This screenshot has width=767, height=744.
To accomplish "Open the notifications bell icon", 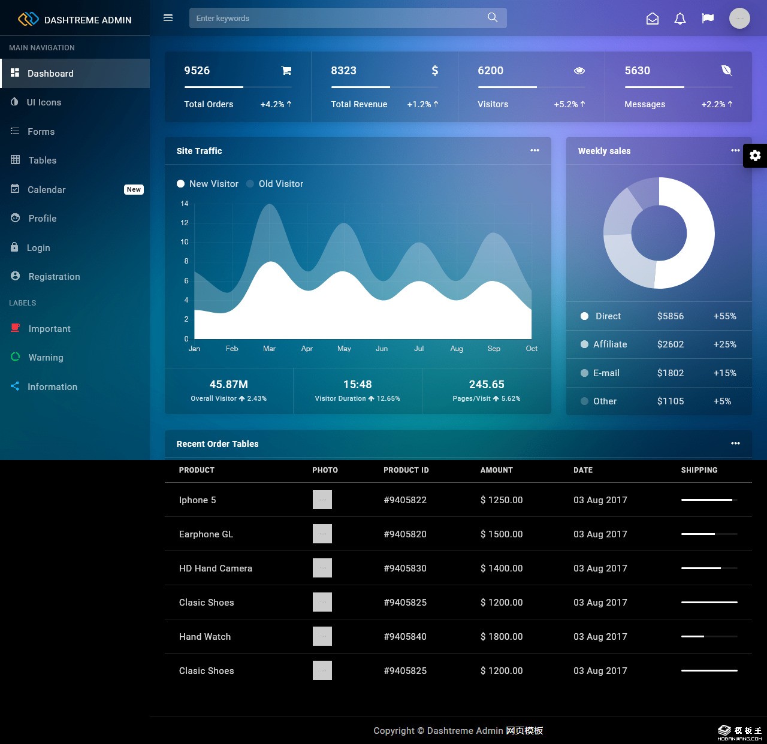I will 680,19.
